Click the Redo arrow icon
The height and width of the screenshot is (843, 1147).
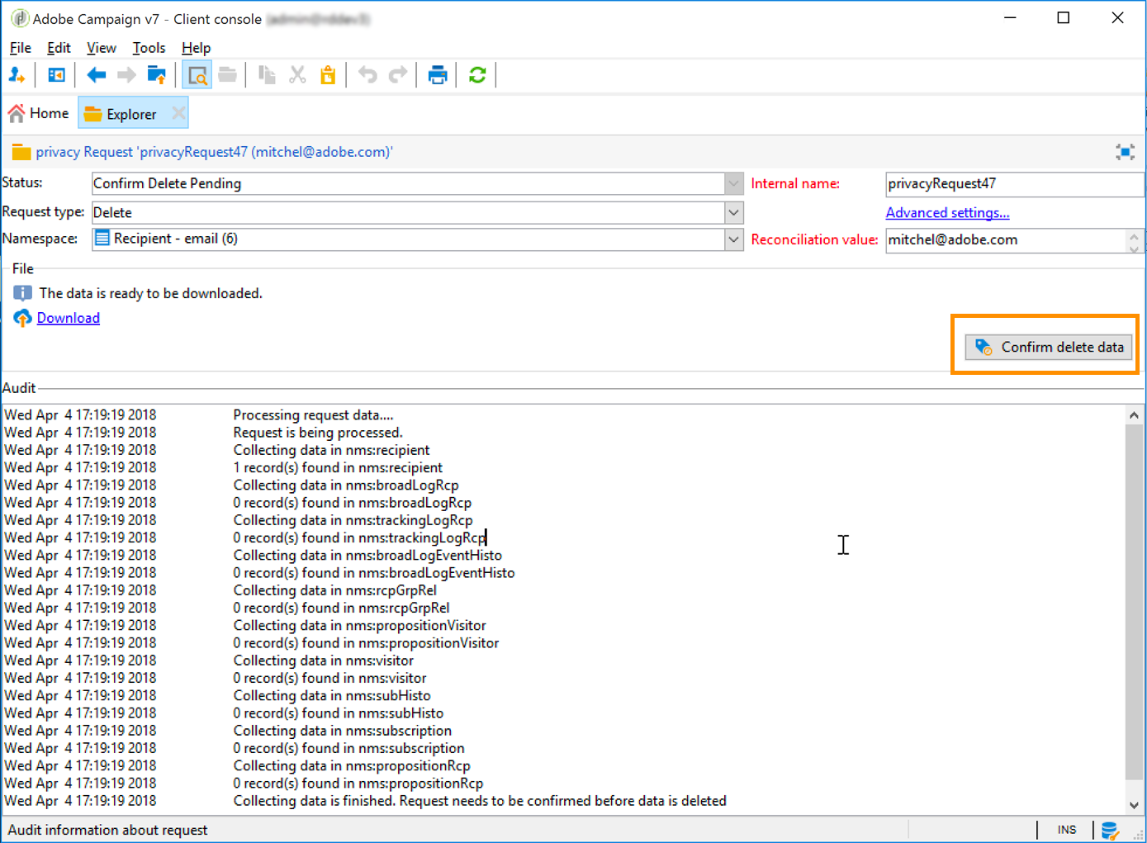[x=398, y=75]
